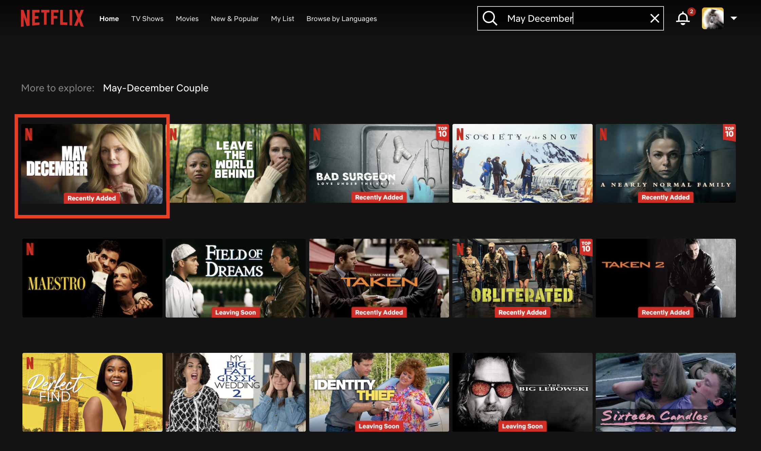Click the profile avatar picture
This screenshot has height=451, width=761.
[713, 18]
